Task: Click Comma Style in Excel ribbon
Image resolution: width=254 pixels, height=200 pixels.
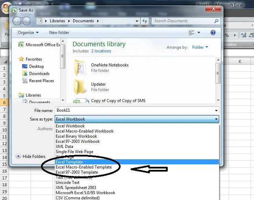Action: pyautogui.click(x=234, y=35)
